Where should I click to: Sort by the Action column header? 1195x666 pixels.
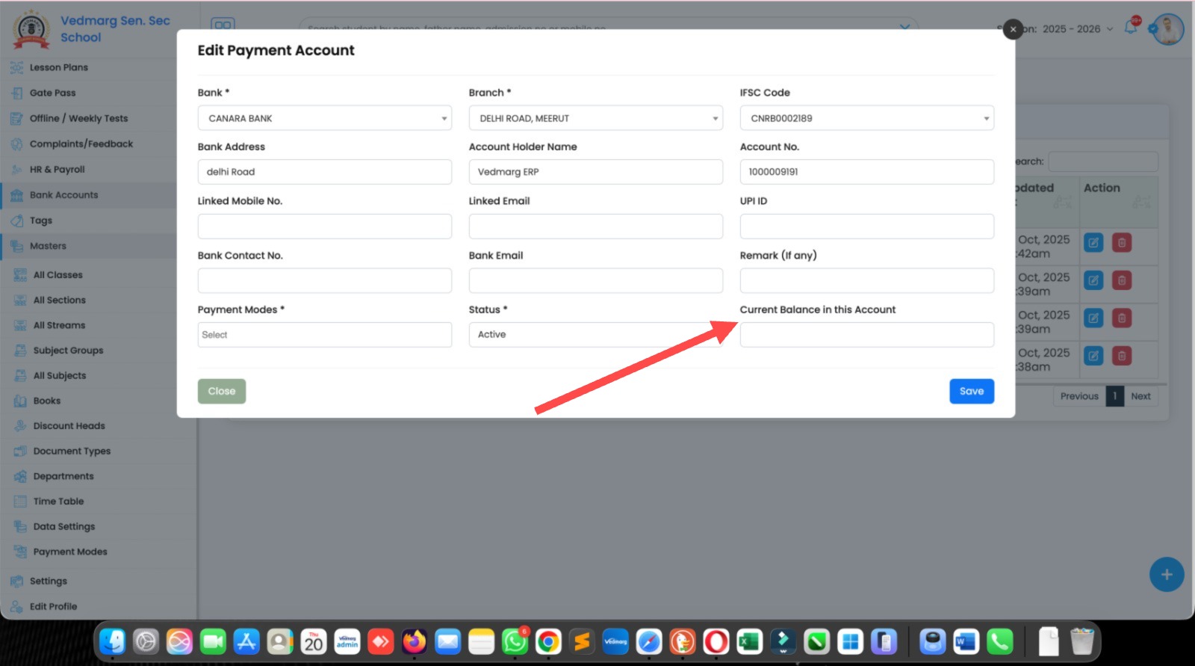coord(1118,202)
